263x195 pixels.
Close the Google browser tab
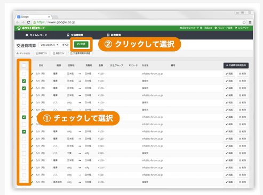coord(49,17)
